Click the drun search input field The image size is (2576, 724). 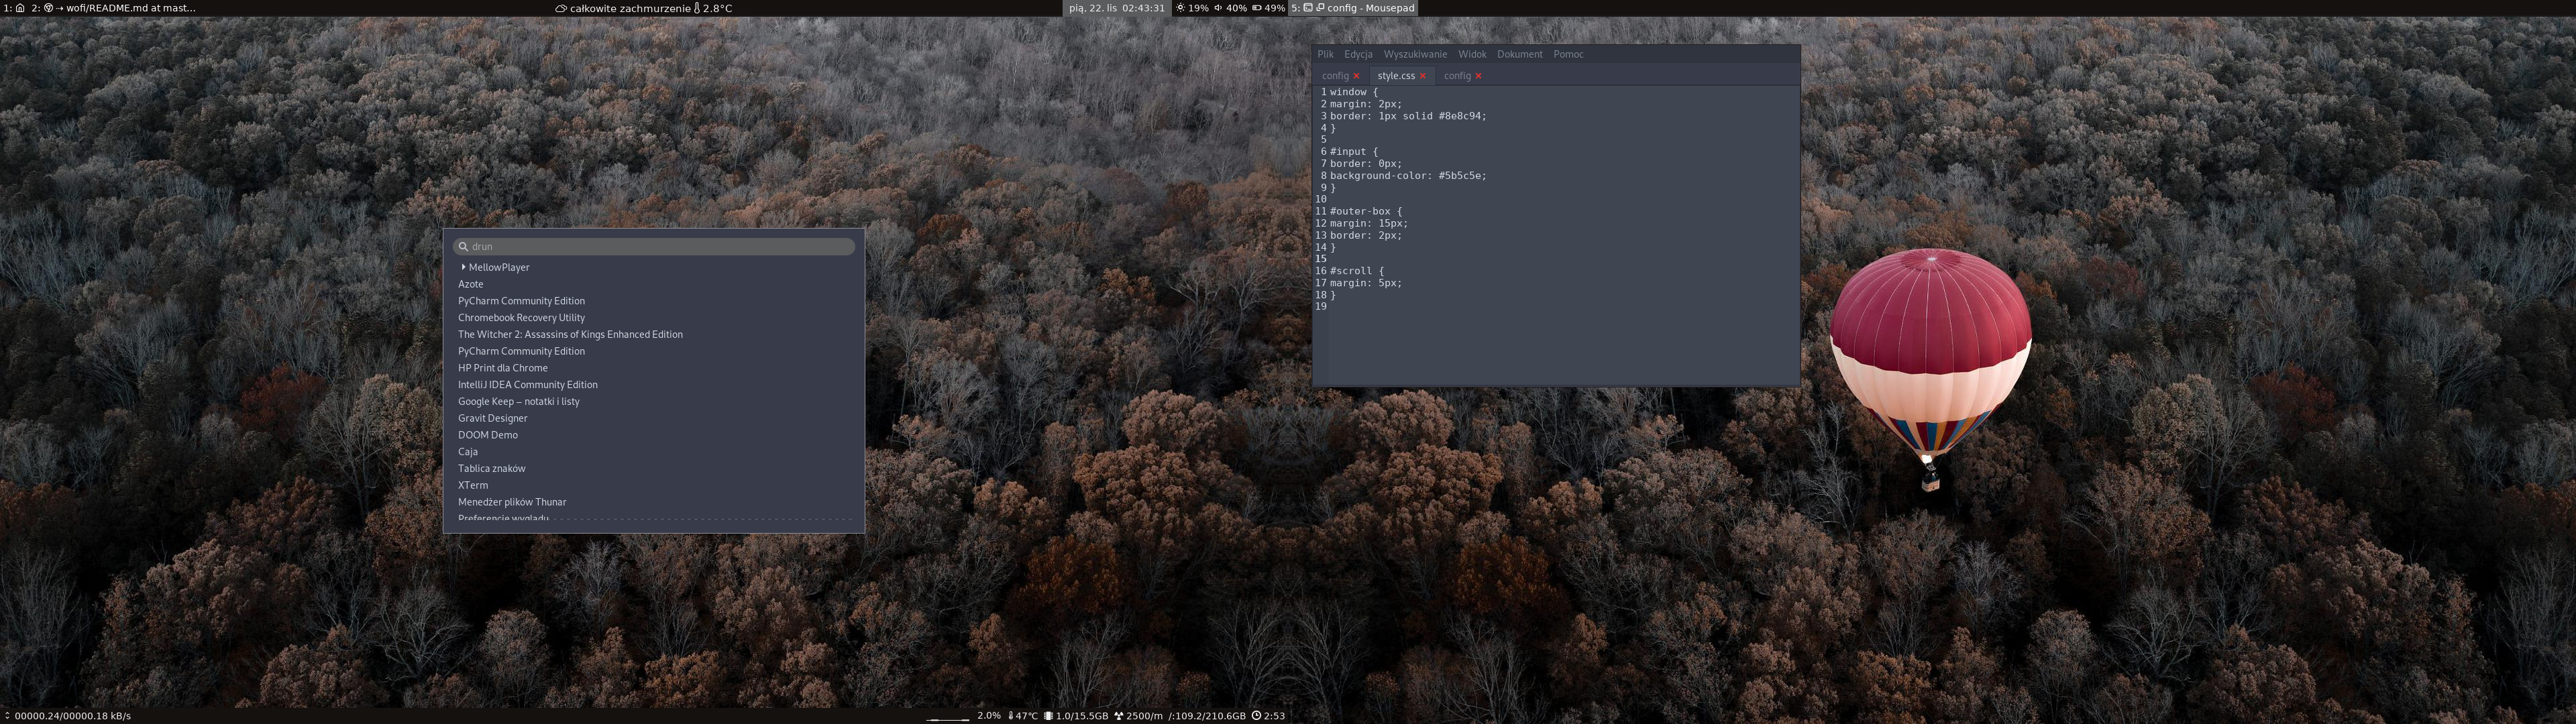660,246
